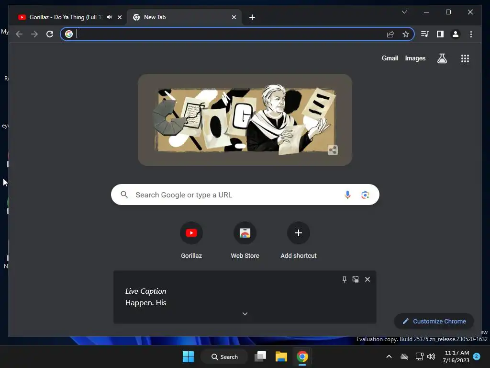Viewport: 490px width, 368px height.
Task: Open clock showing 11:17 AM
Action: (456, 356)
